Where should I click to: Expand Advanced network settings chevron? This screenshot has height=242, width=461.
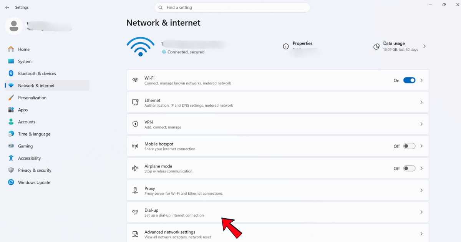(x=421, y=234)
